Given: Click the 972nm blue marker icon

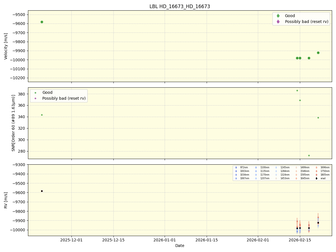Looking at the screenshot, I should click(236, 167).
